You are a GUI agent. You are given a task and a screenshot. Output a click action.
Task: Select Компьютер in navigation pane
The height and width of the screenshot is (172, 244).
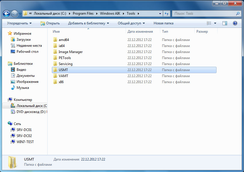(23, 100)
